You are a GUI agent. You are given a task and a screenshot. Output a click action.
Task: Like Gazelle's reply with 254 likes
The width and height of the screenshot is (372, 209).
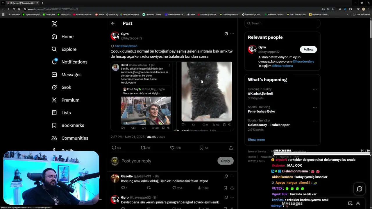point(177,188)
